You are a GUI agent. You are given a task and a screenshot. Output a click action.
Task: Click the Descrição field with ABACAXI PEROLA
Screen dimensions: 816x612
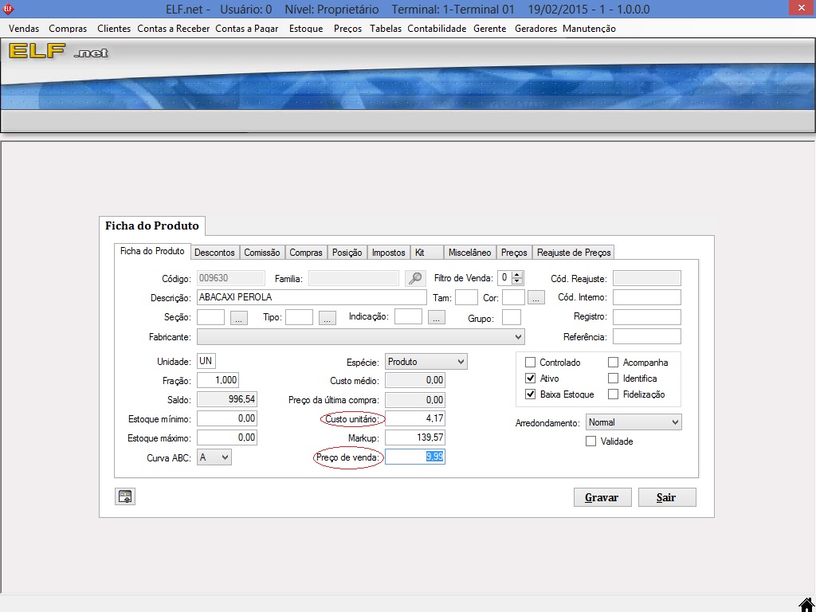click(x=312, y=297)
